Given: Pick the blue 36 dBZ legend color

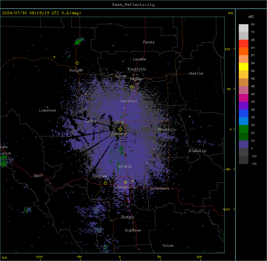Looking at the screenshot, I should [243, 113].
